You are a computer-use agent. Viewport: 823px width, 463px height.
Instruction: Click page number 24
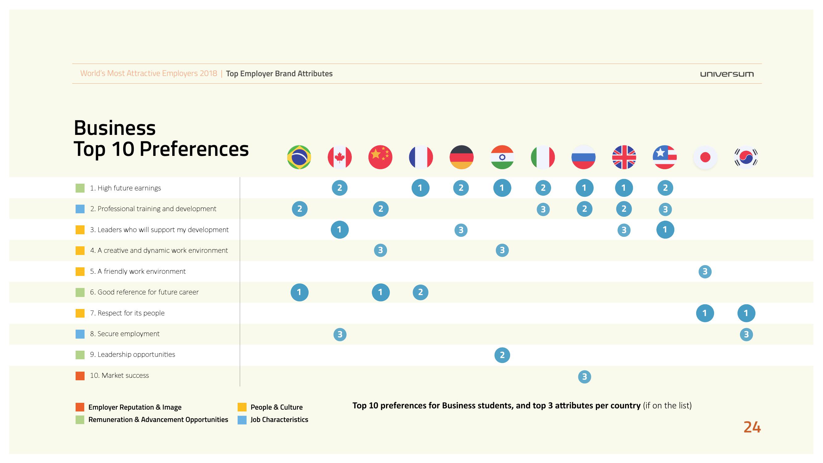pos(752,427)
